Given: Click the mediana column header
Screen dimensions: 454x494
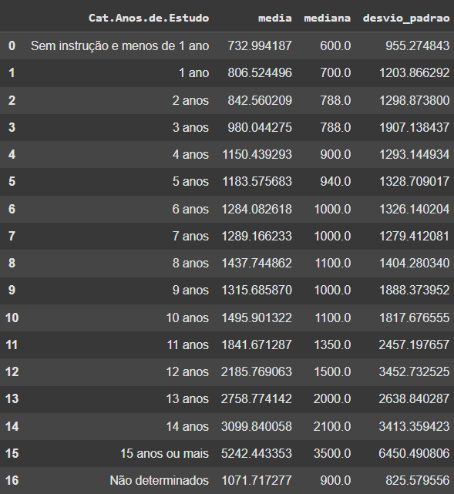Looking at the screenshot, I should tap(327, 18).
